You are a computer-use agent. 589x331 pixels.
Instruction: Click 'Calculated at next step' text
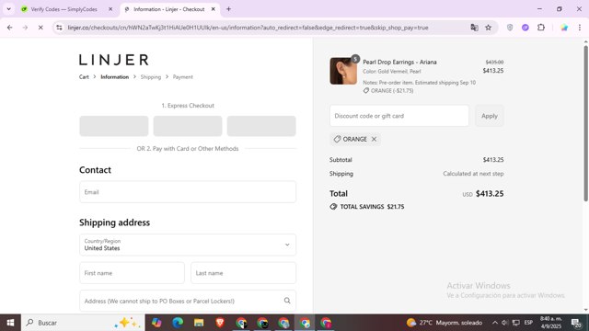tap(473, 174)
